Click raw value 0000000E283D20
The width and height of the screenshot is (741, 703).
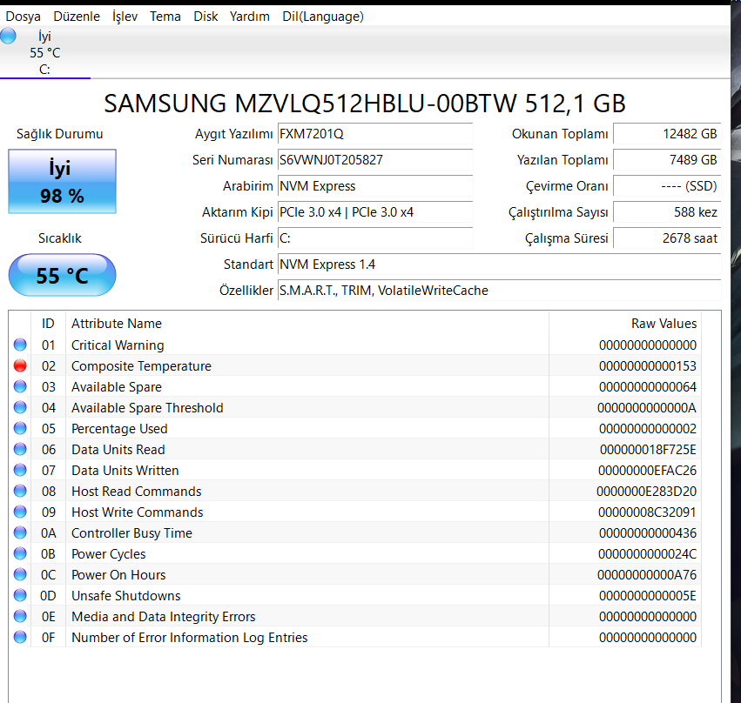point(646,491)
